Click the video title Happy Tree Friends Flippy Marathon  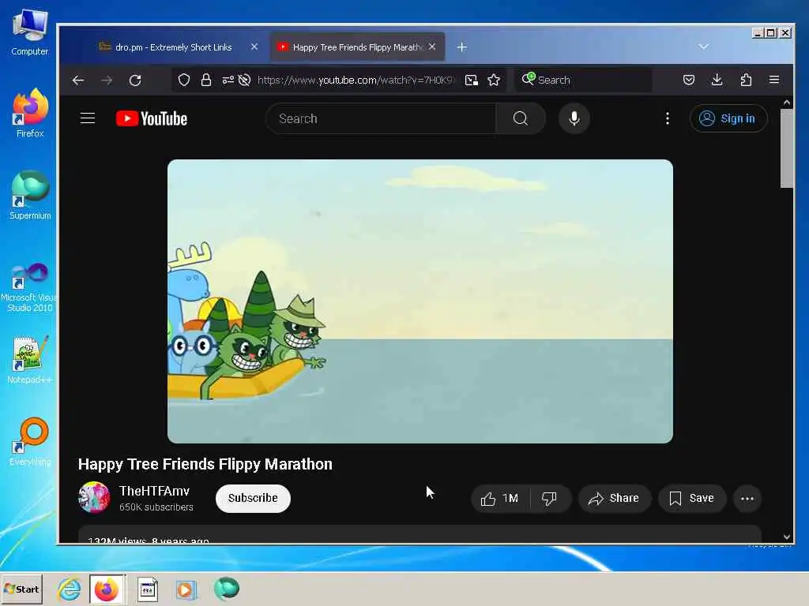coord(205,464)
